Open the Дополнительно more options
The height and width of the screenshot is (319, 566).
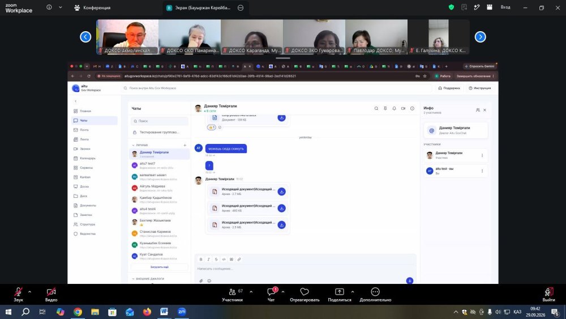coord(375,294)
